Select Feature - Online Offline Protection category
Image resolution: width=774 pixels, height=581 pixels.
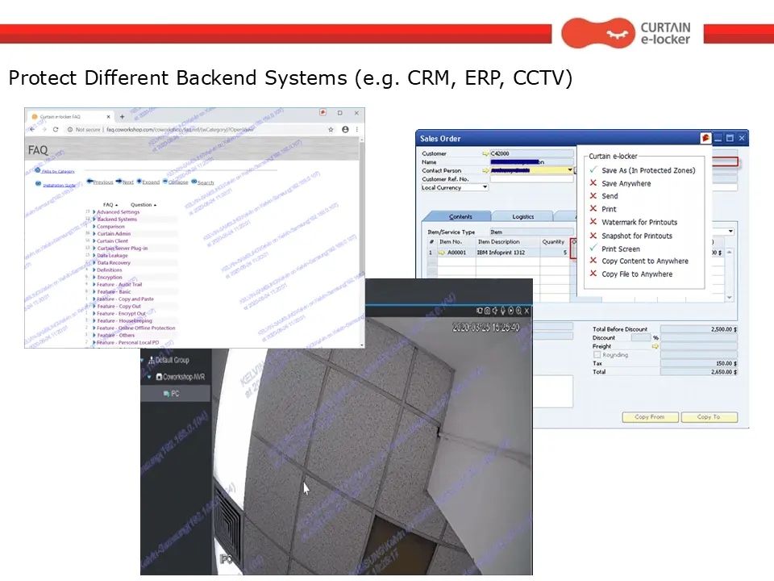coord(135,328)
